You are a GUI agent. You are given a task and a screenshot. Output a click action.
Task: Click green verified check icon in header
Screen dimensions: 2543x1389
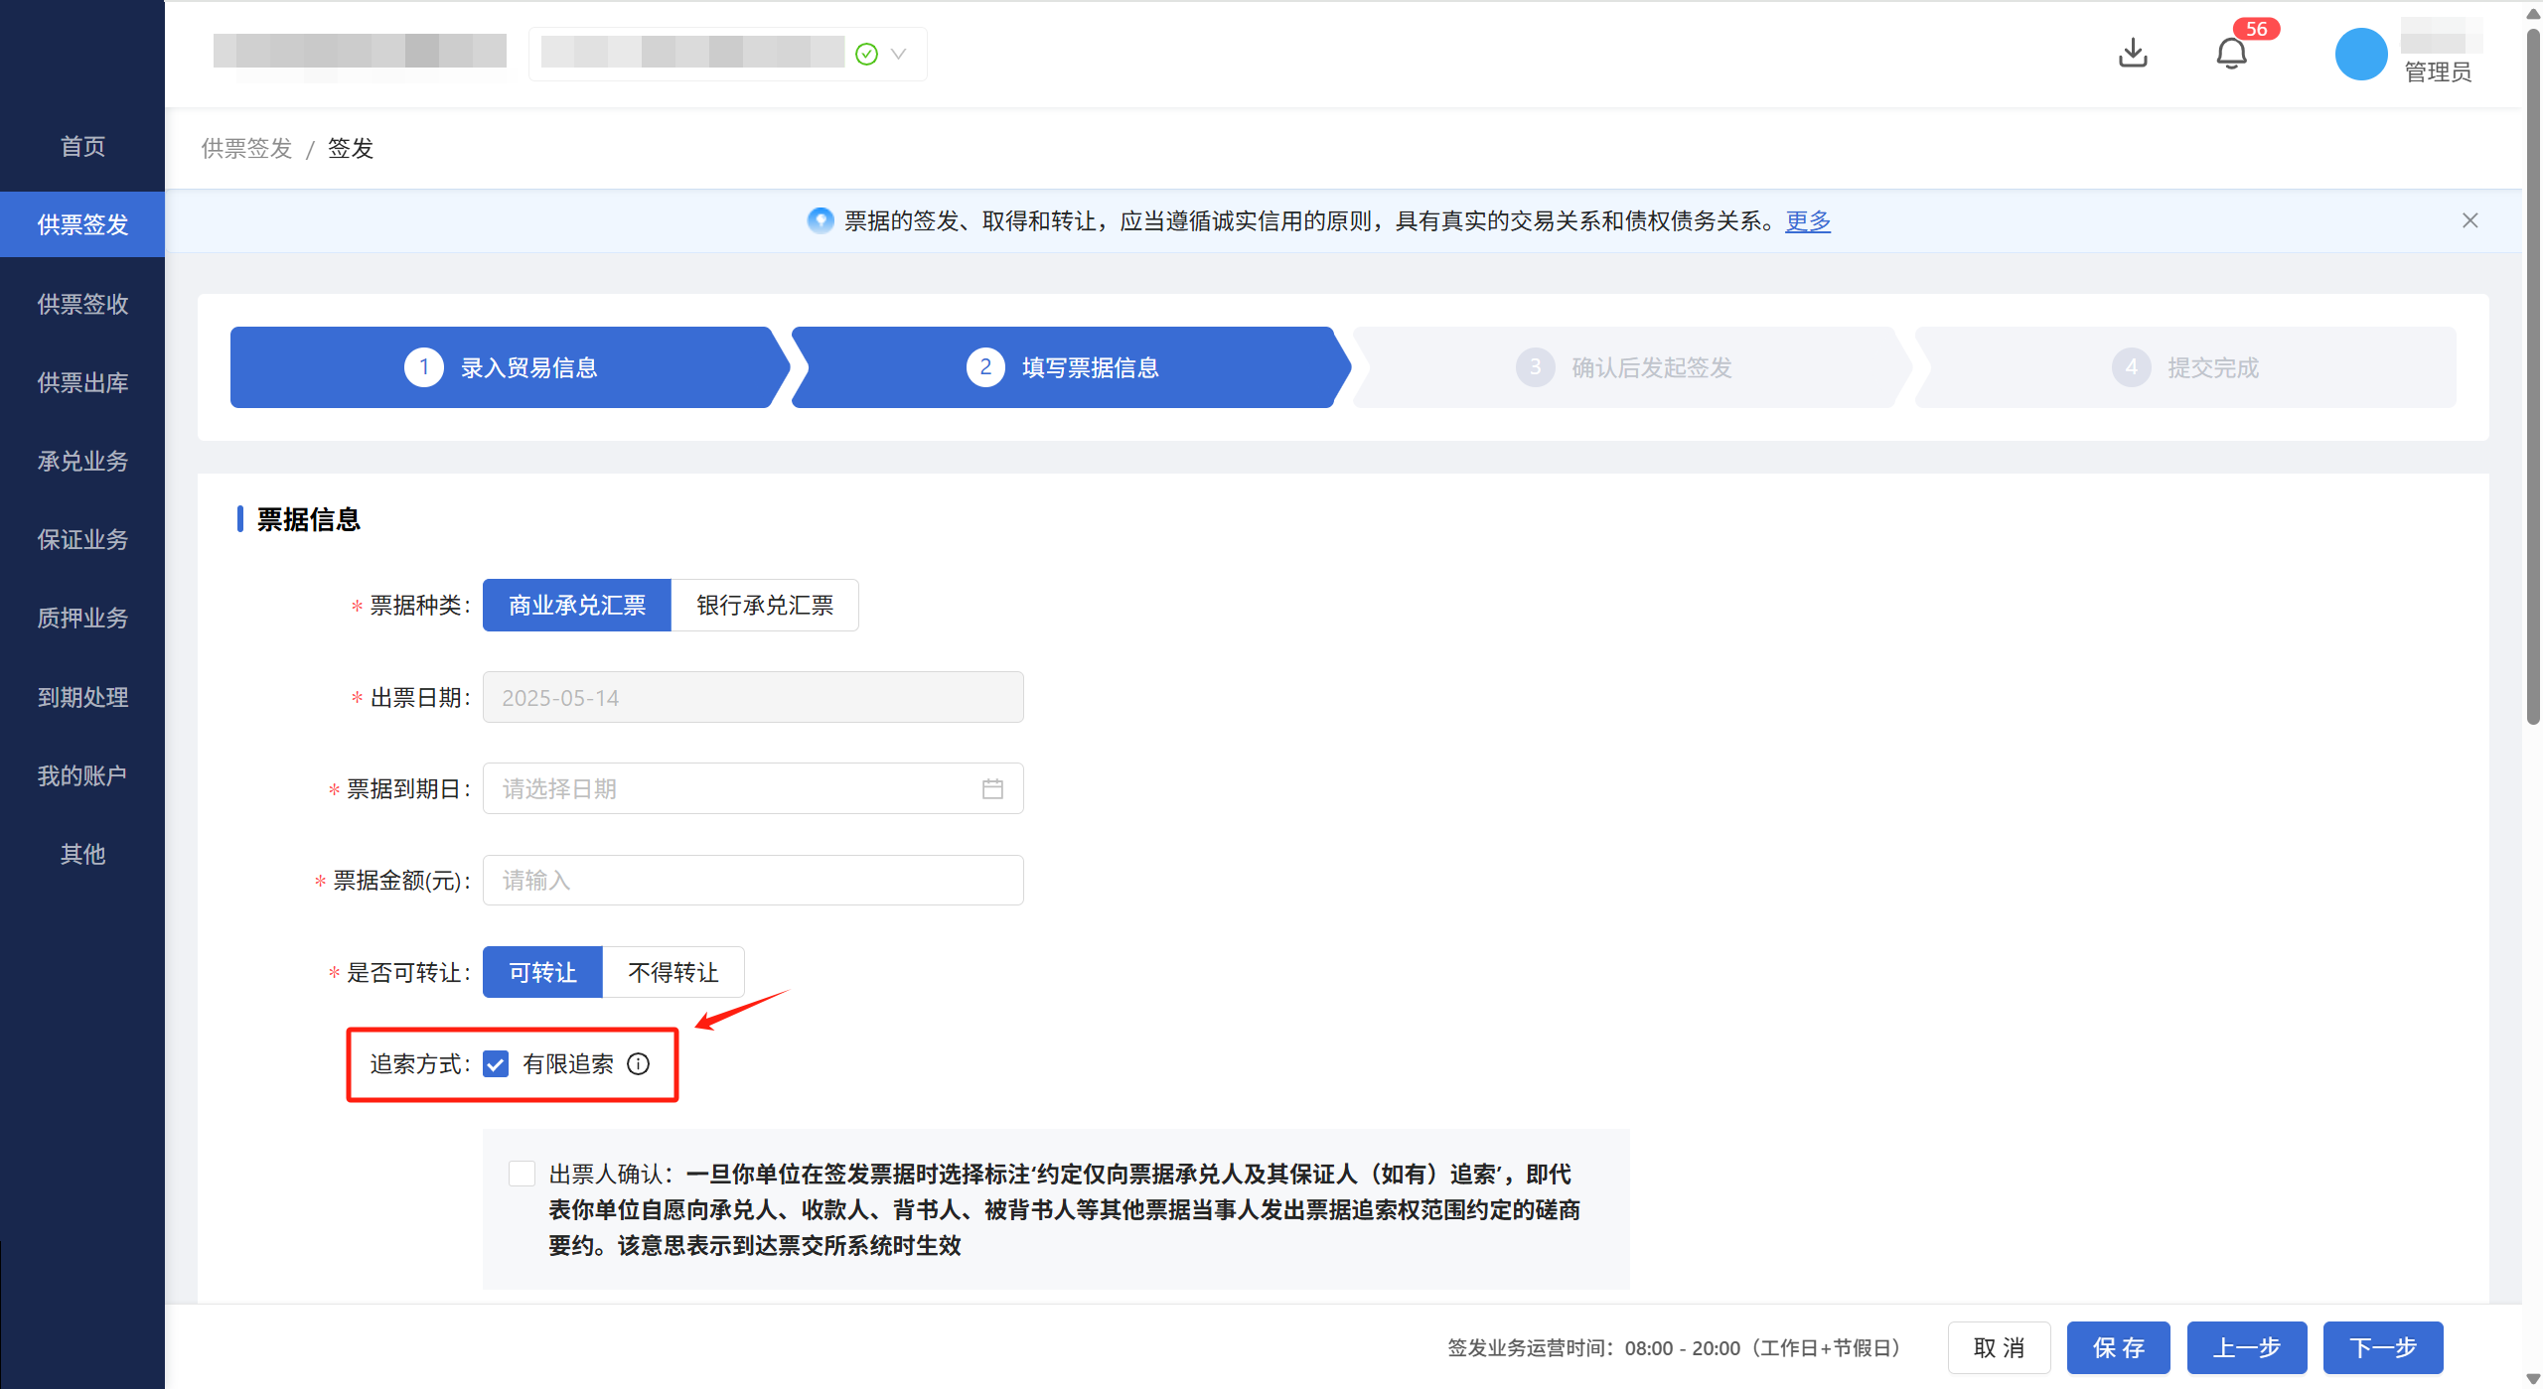coord(866,54)
